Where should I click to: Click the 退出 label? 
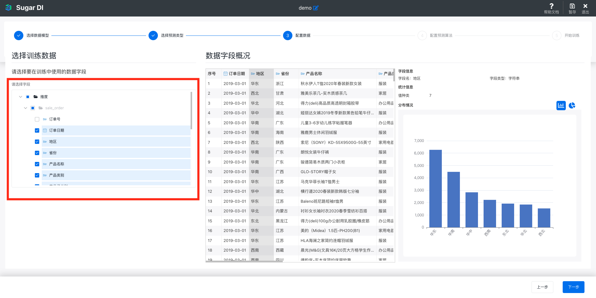pyautogui.click(x=585, y=12)
